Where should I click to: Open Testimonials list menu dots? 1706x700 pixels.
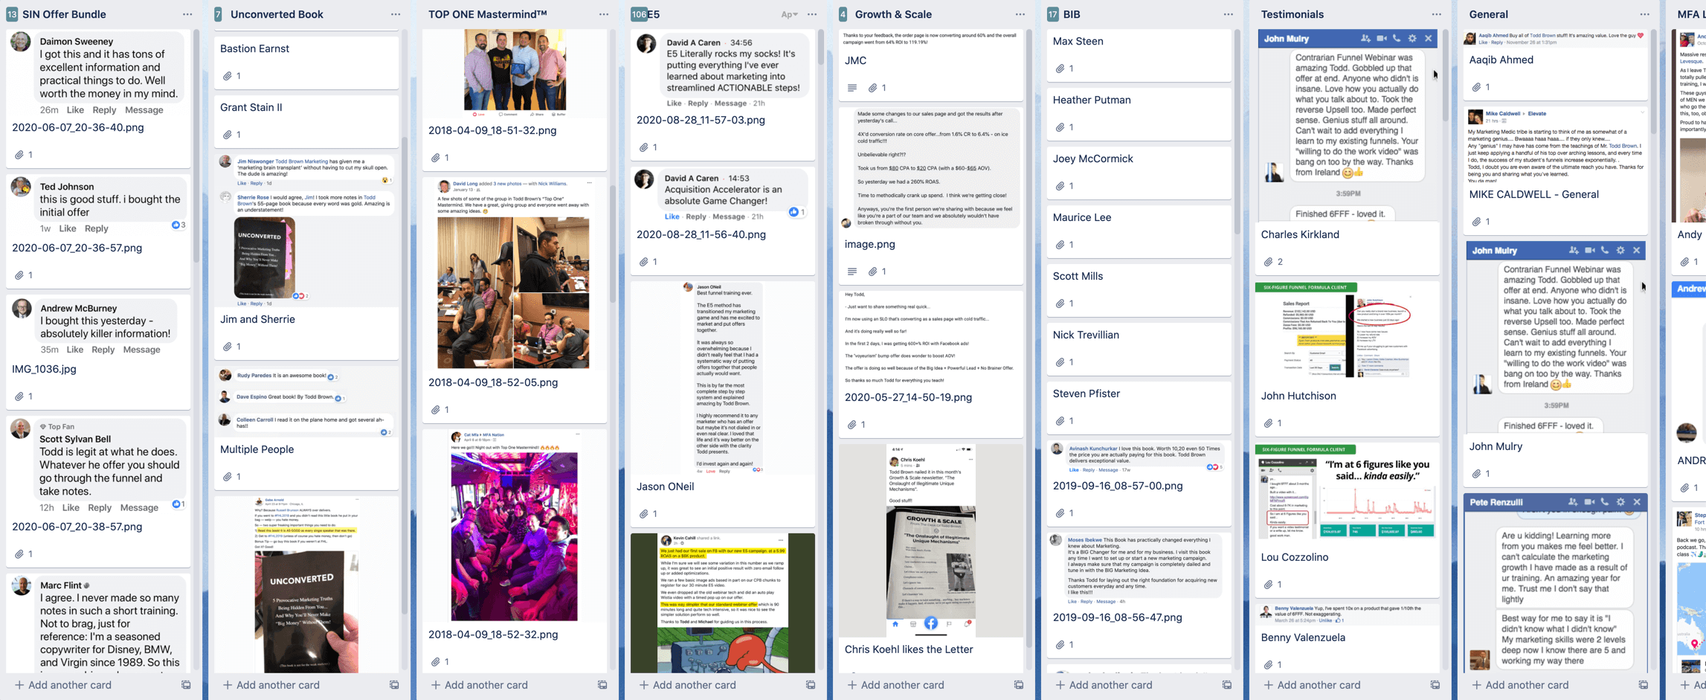pyautogui.click(x=1437, y=14)
